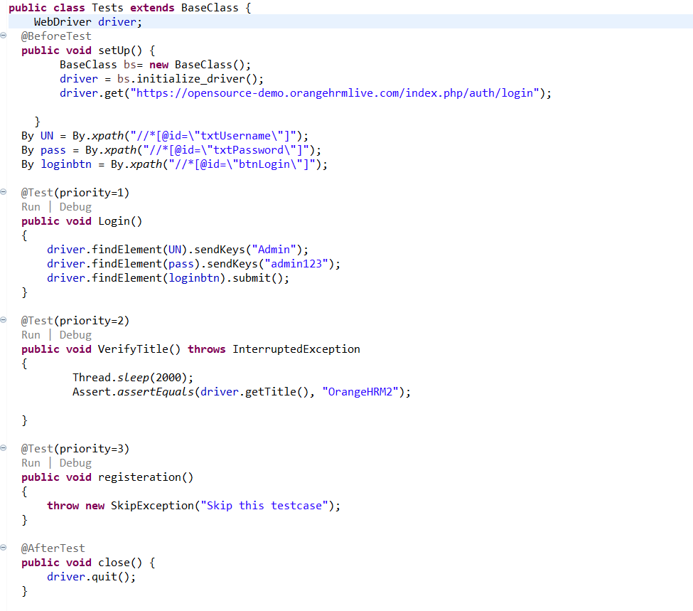Click the txtUsername xpath string
Image resolution: width=693 pixels, height=611 pixels.
click(x=213, y=136)
